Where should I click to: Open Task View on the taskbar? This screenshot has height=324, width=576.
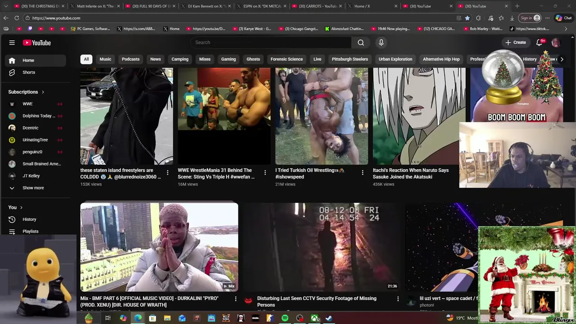pos(108,318)
